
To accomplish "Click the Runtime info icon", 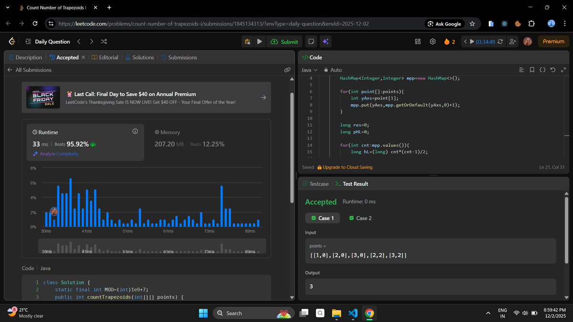I will click(x=135, y=131).
